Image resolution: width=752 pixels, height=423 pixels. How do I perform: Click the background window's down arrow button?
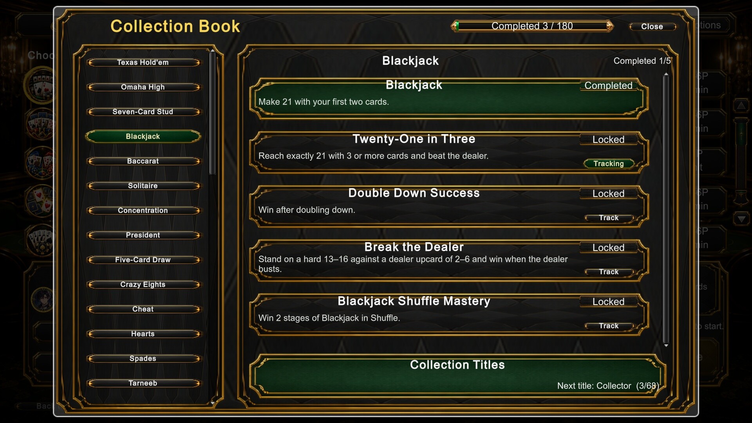coord(741,219)
